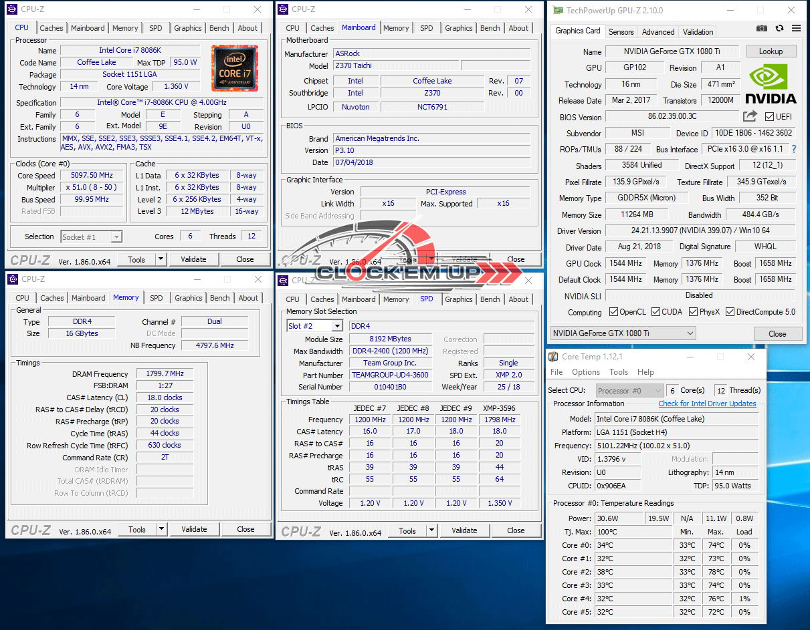This screenshot has height=630, width=810.
Task: Open the Validation tab in GPU-Z
Action: [698, 32]
